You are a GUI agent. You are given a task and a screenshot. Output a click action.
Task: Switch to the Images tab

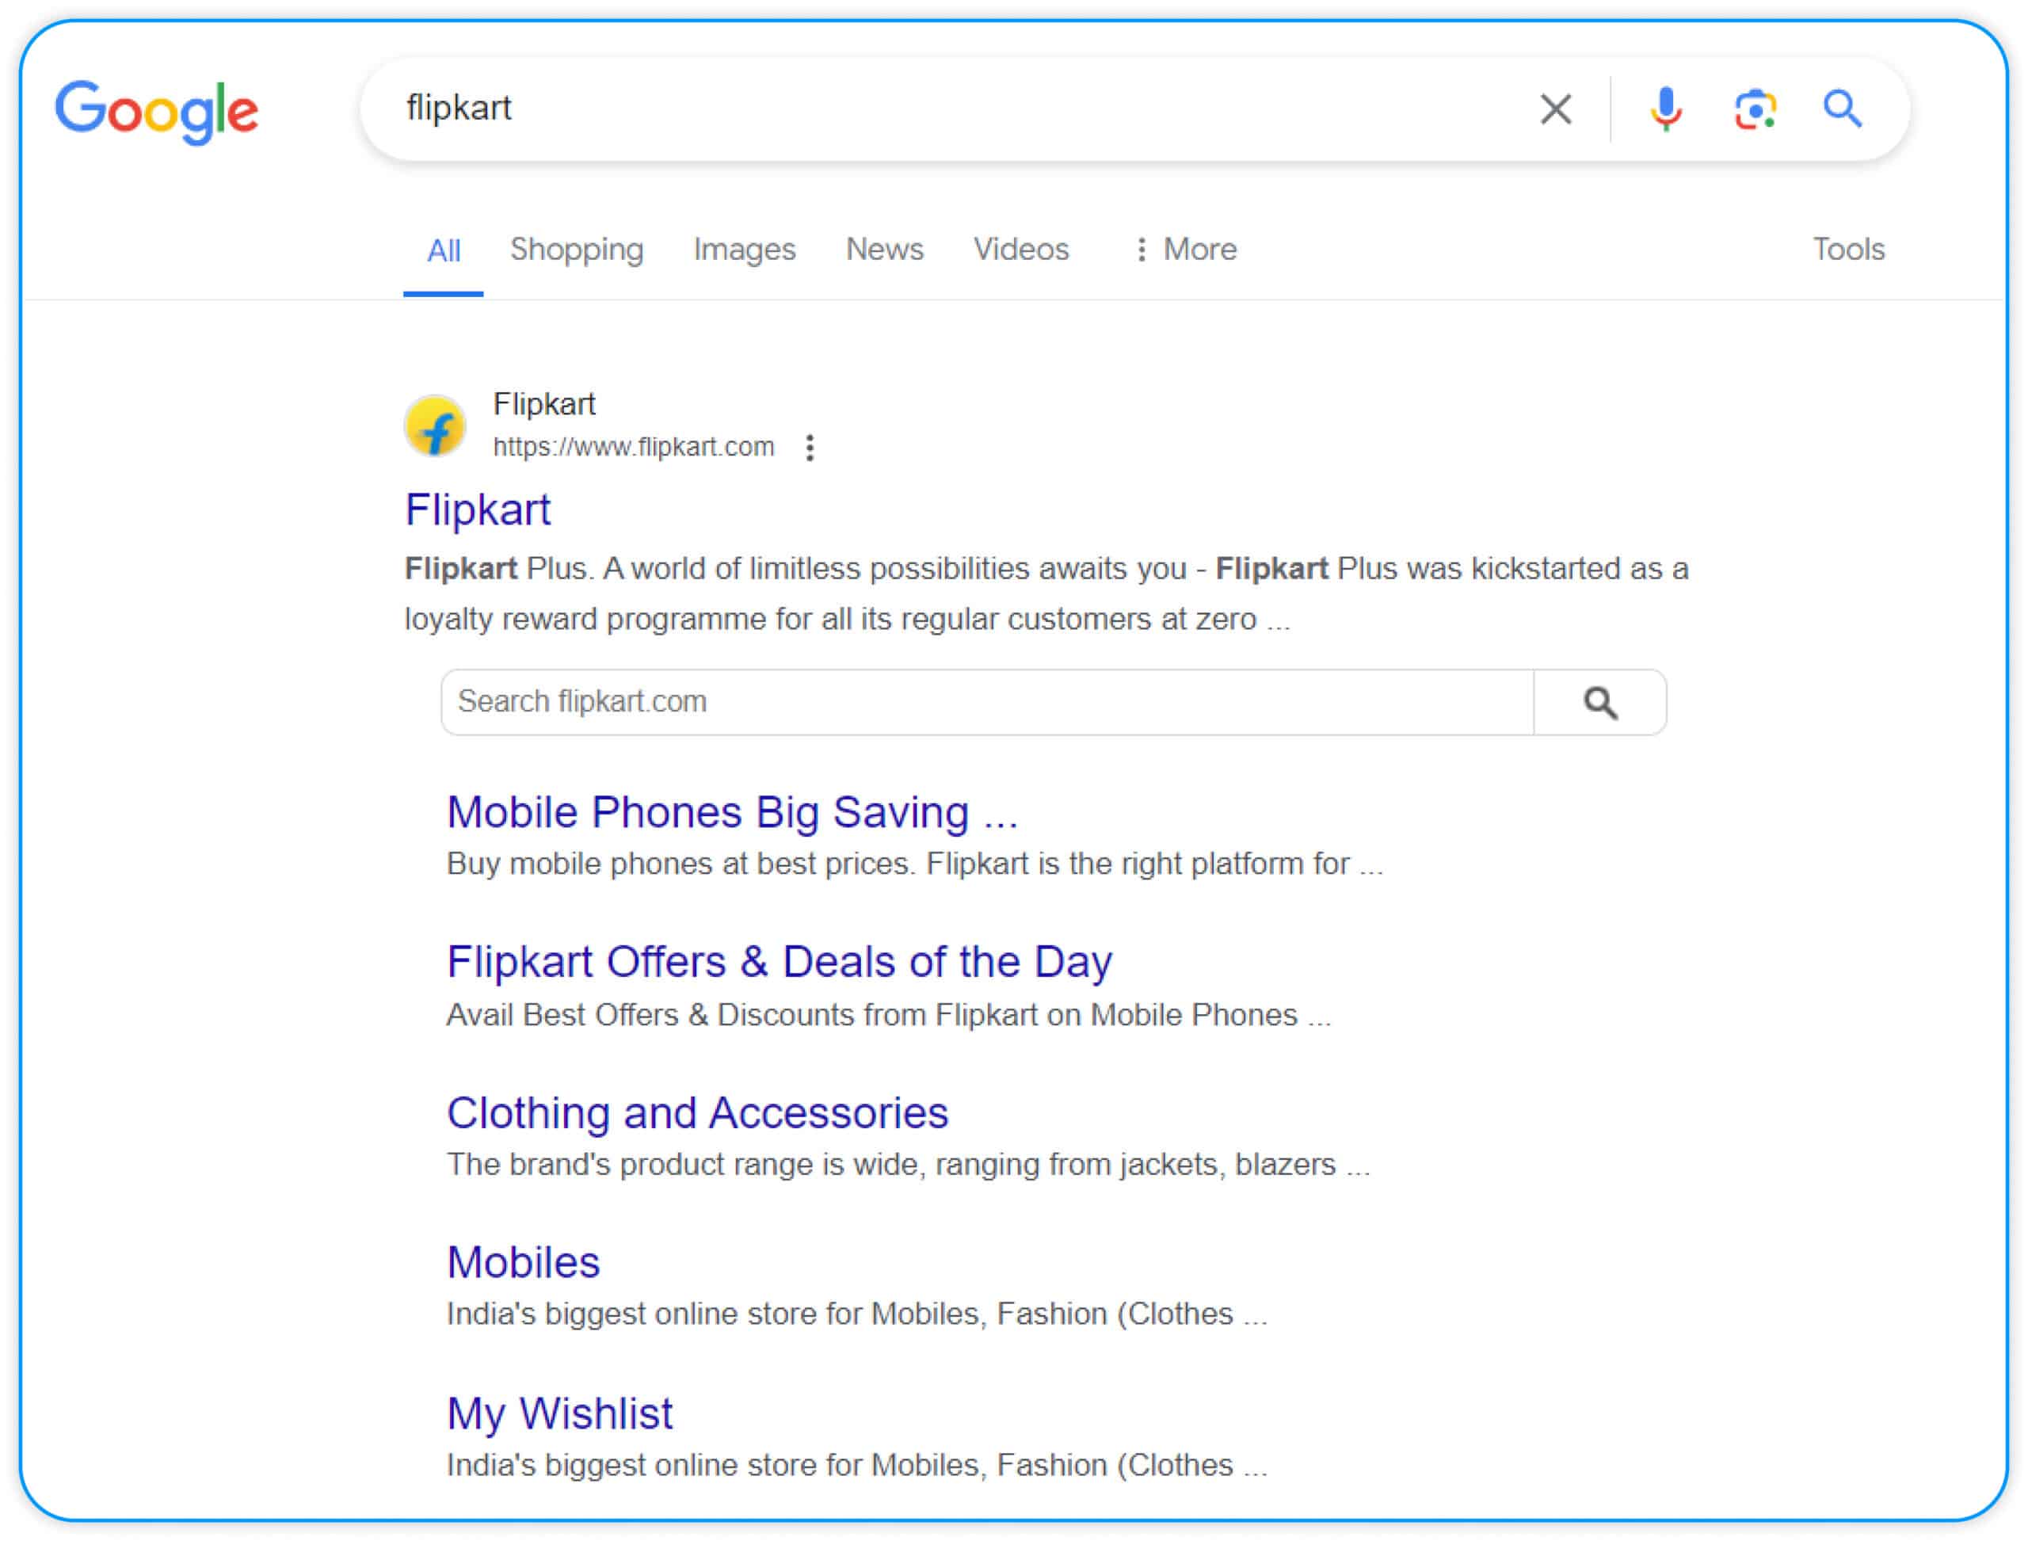[745, 250]
